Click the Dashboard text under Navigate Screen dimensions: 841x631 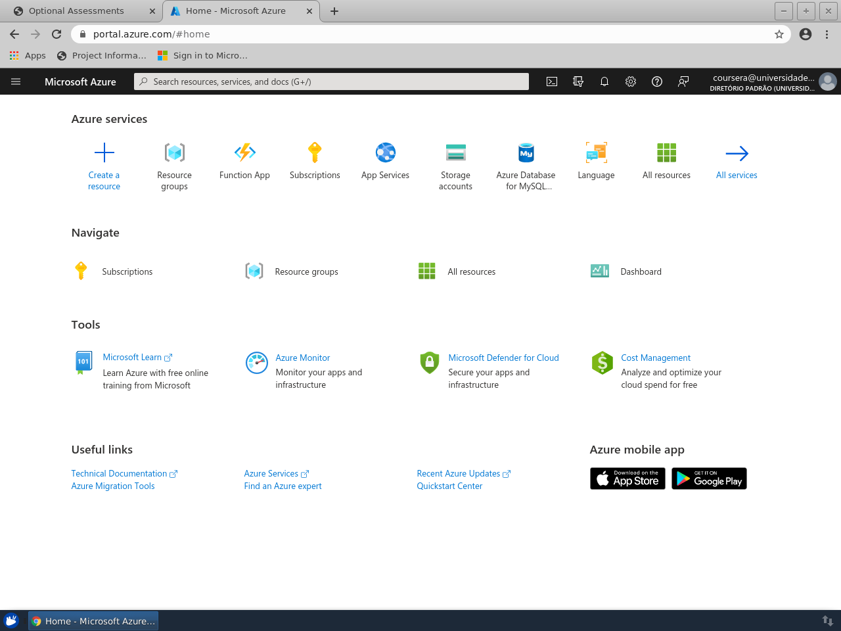coord(641,271)
